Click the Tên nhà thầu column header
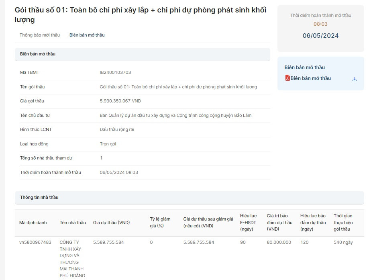The height and width of the screenshot is (280, 369). [x=73, y=223]
